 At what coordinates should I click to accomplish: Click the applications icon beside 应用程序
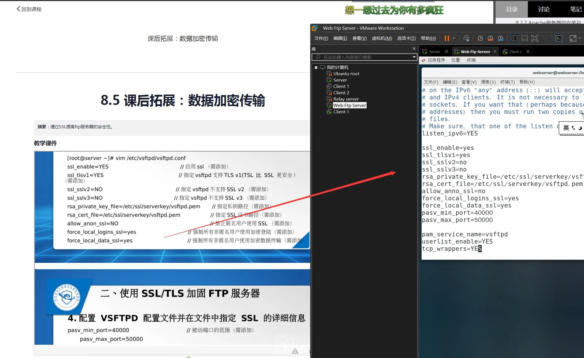point(424,60)
